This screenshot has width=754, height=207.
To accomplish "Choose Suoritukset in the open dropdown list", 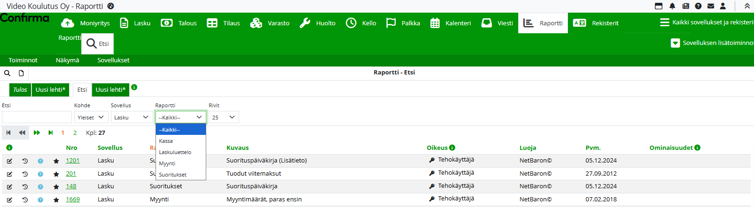I will coord(173,175).
